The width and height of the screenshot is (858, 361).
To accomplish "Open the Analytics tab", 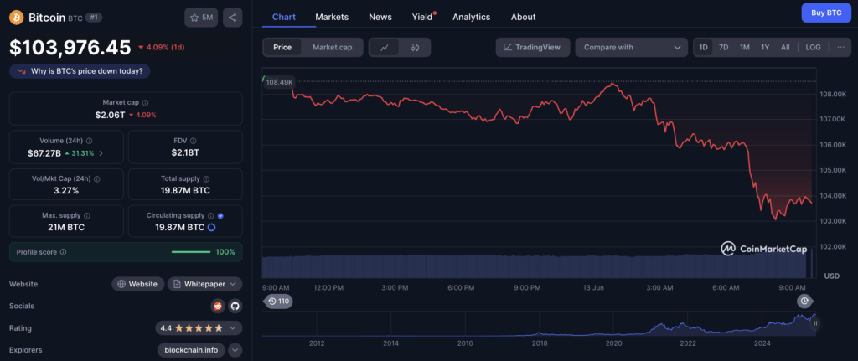I will [471, 17].
